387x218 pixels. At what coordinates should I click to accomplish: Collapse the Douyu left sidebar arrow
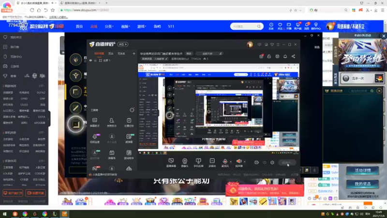(49, 119)
